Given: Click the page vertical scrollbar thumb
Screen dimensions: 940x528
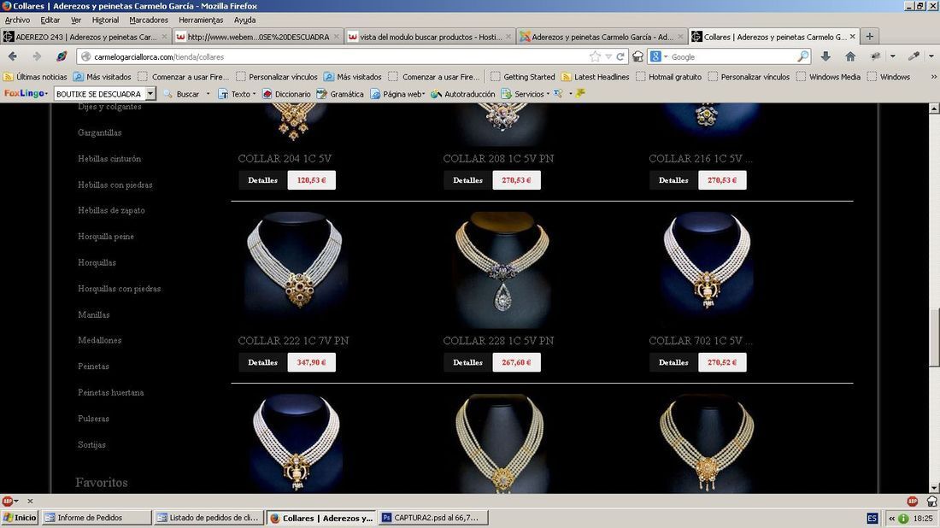Looking at the screenshot, I should tap(933, 338).
